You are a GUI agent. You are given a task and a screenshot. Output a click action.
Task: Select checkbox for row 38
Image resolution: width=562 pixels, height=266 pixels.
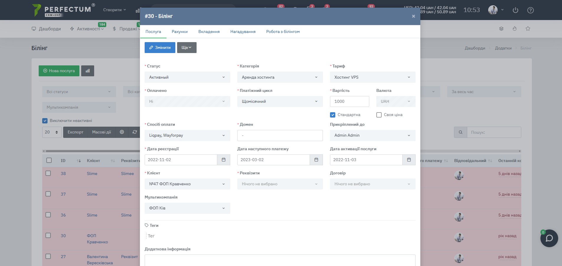(x=48, y=173)
